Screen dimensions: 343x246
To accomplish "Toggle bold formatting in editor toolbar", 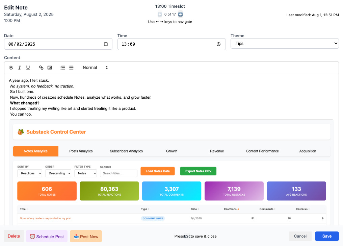I will pos(11,68).
